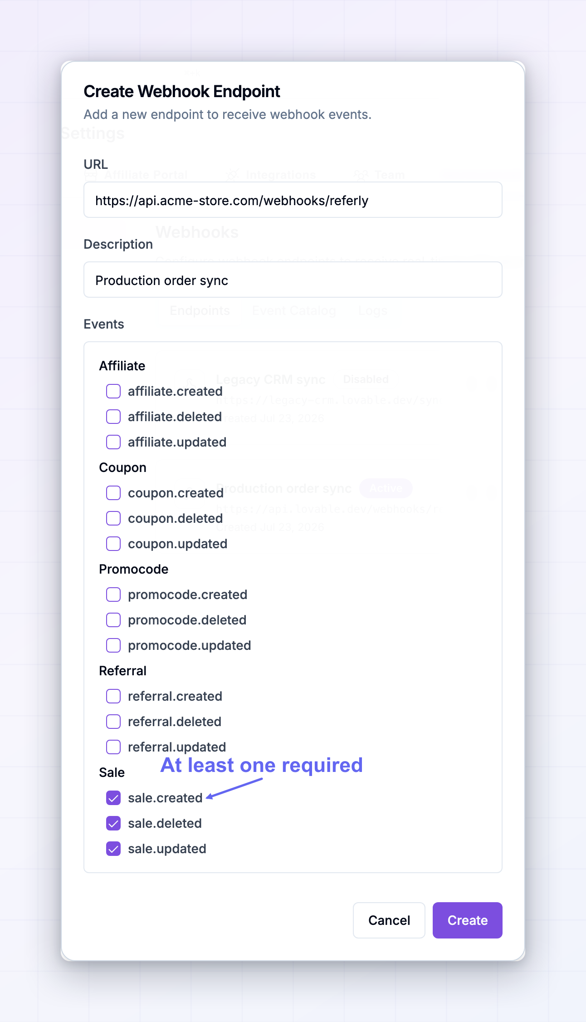Enable the affiliate.deleted event
586x1022 pixels.
click(x=113, y=417)
